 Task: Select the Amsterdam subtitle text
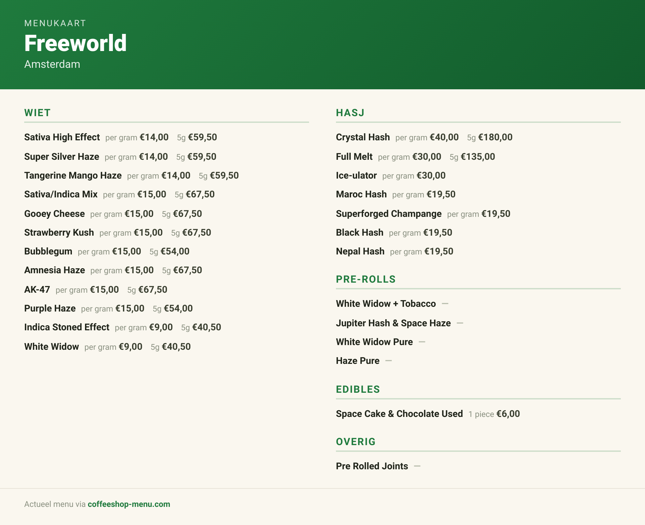pos(52,64)
